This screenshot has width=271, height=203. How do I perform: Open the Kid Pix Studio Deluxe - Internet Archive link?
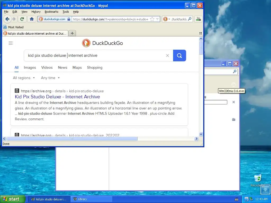click(x=57, y=97)
